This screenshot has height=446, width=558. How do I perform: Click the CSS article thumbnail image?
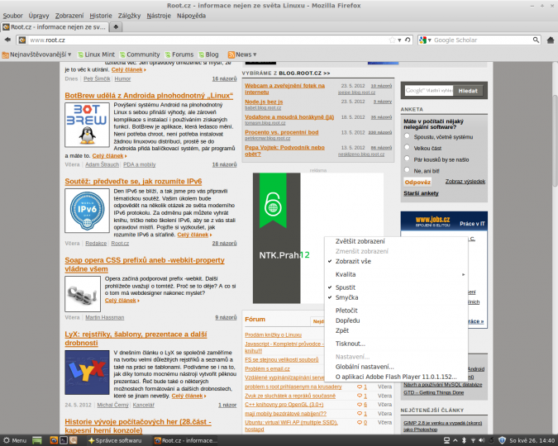pyautogui.click(x=83, y=294)
